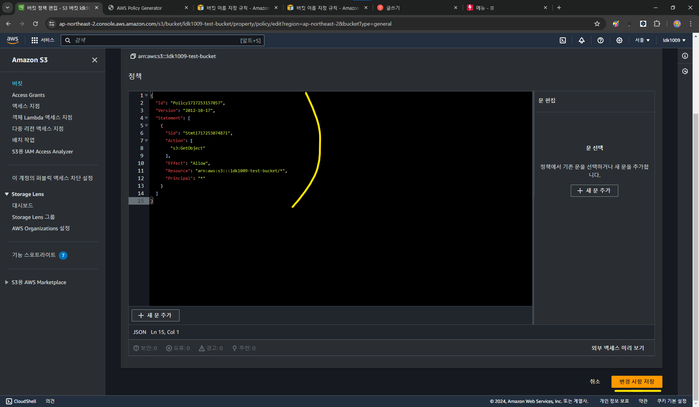This screenshot has width=699, height=407.
Task: Open the ldk1009 account dropdown
Action: click(x=674, y=40)
